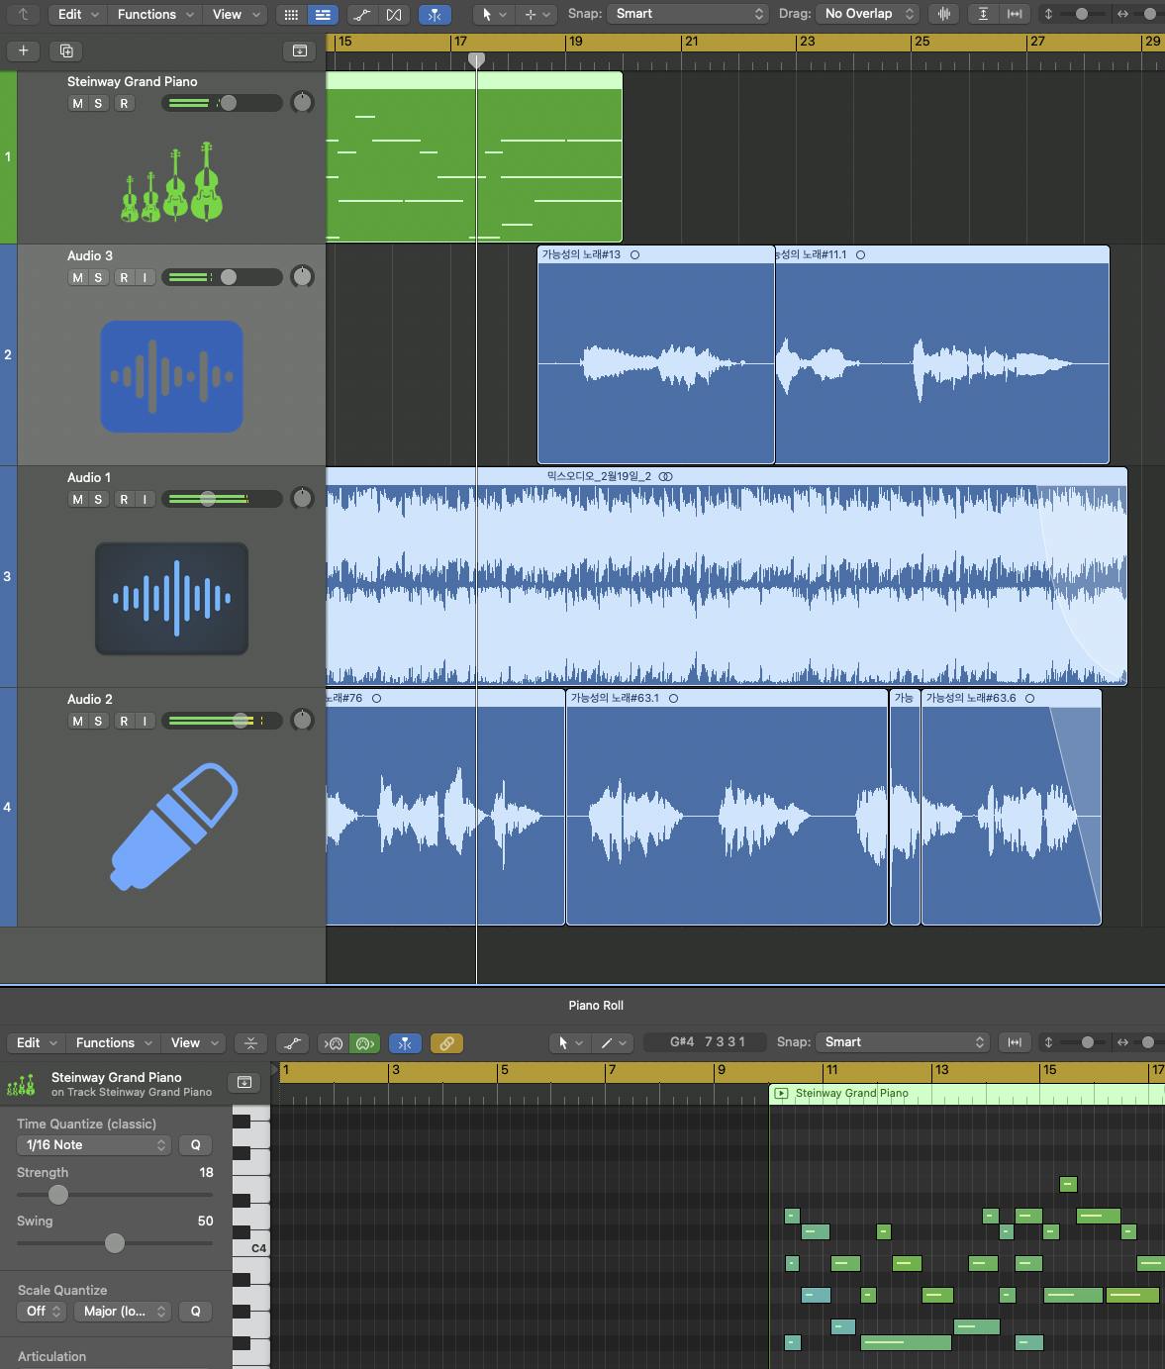1165x1369 pixels.
Task: Open the Scale Quantize Off dropdown
Action: click(x=43, y=1312)
